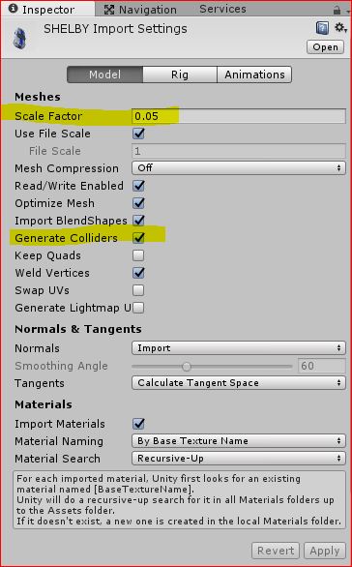Click the help book icon
Viewport: 352px width, 567px height.
click(x=322, y=28)
